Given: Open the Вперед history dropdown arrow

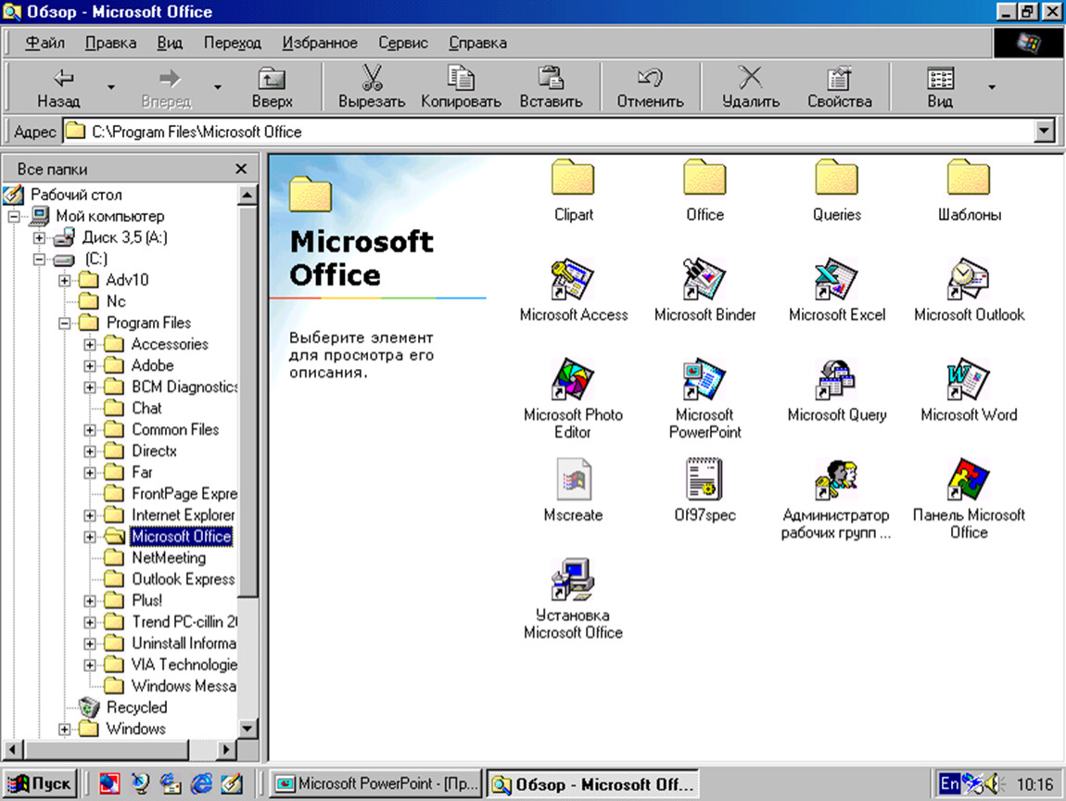Looking at the screenshot, I should click(218, 87).
